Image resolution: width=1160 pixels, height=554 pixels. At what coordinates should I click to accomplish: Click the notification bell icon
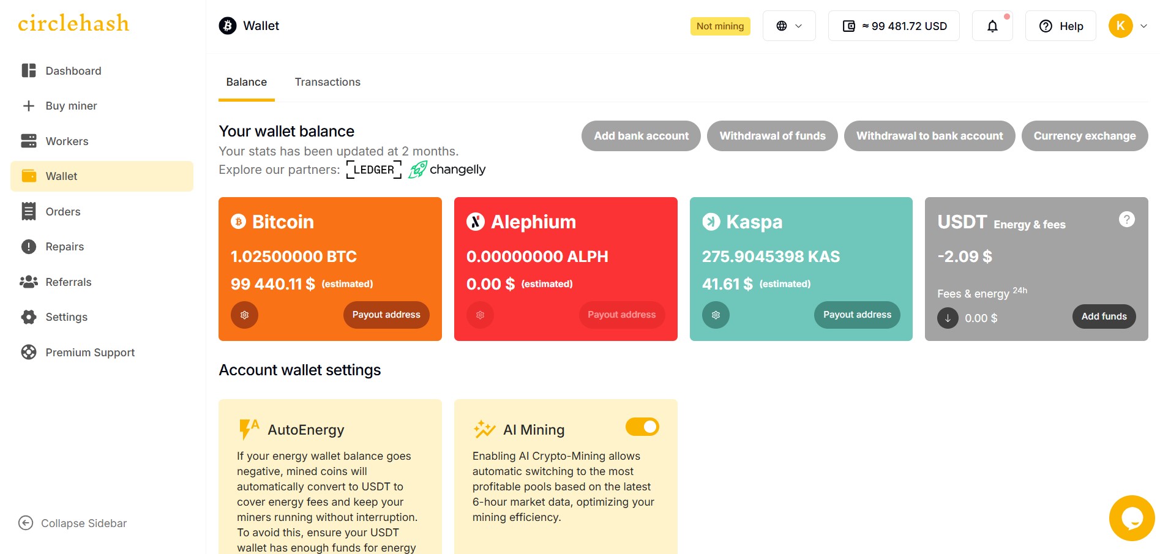[992, 26]
